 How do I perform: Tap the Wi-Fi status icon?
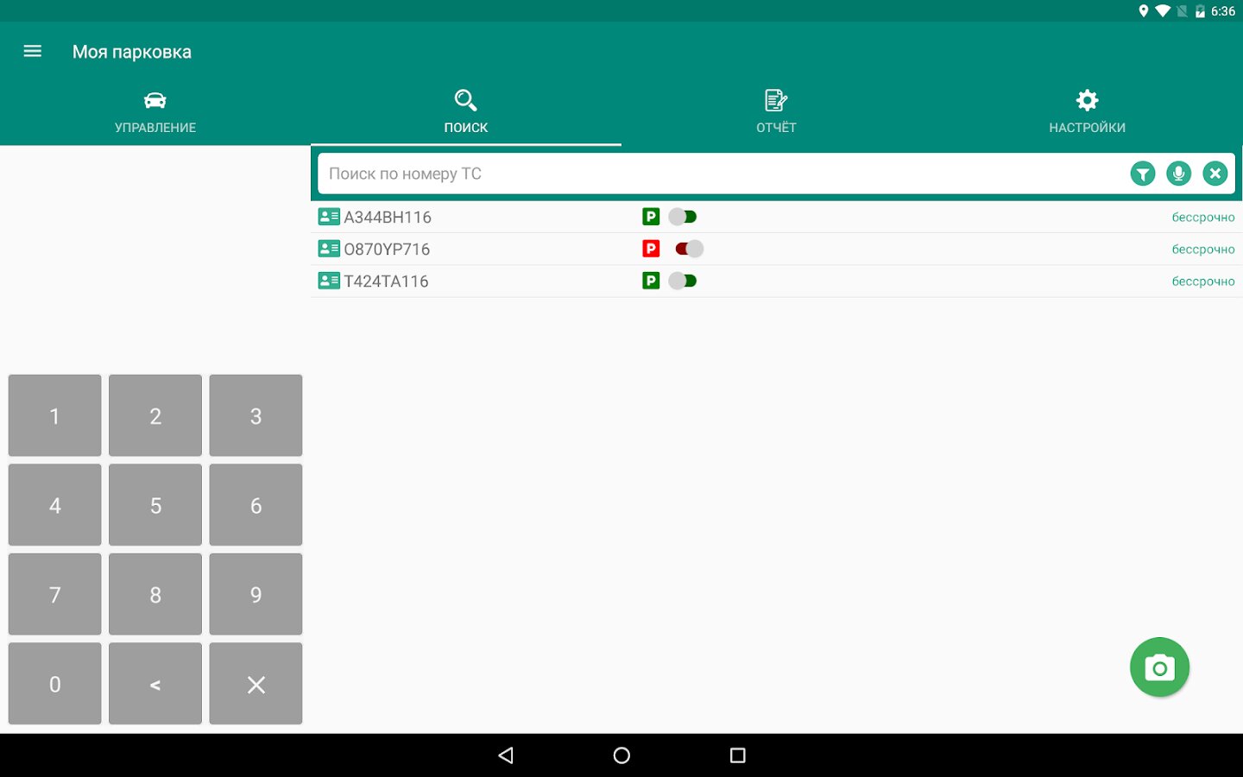pos(1163,11)
